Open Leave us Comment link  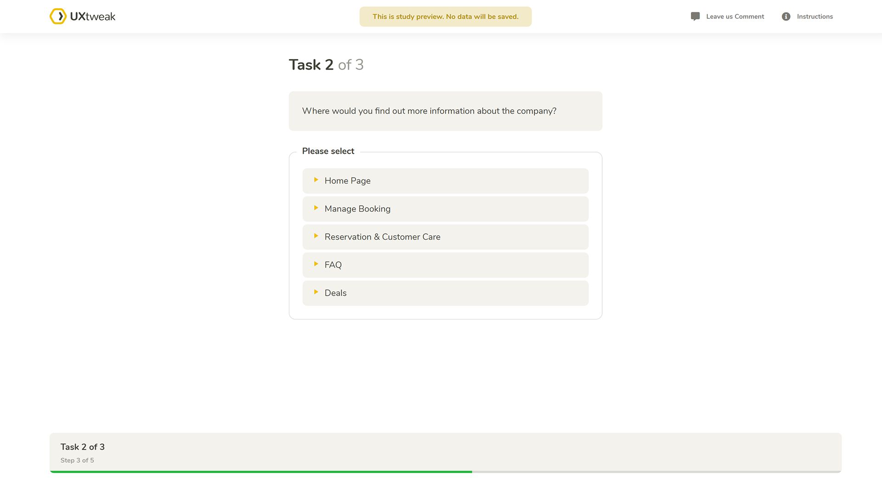[x=735, y=17]
